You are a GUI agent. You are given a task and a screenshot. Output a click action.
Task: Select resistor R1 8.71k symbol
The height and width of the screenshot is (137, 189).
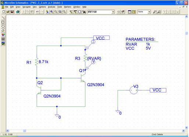pos(37,62)
